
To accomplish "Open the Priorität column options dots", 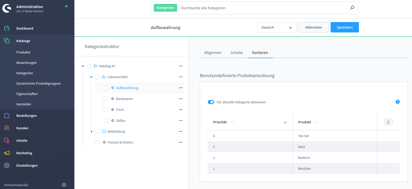I will pos(233,122).
